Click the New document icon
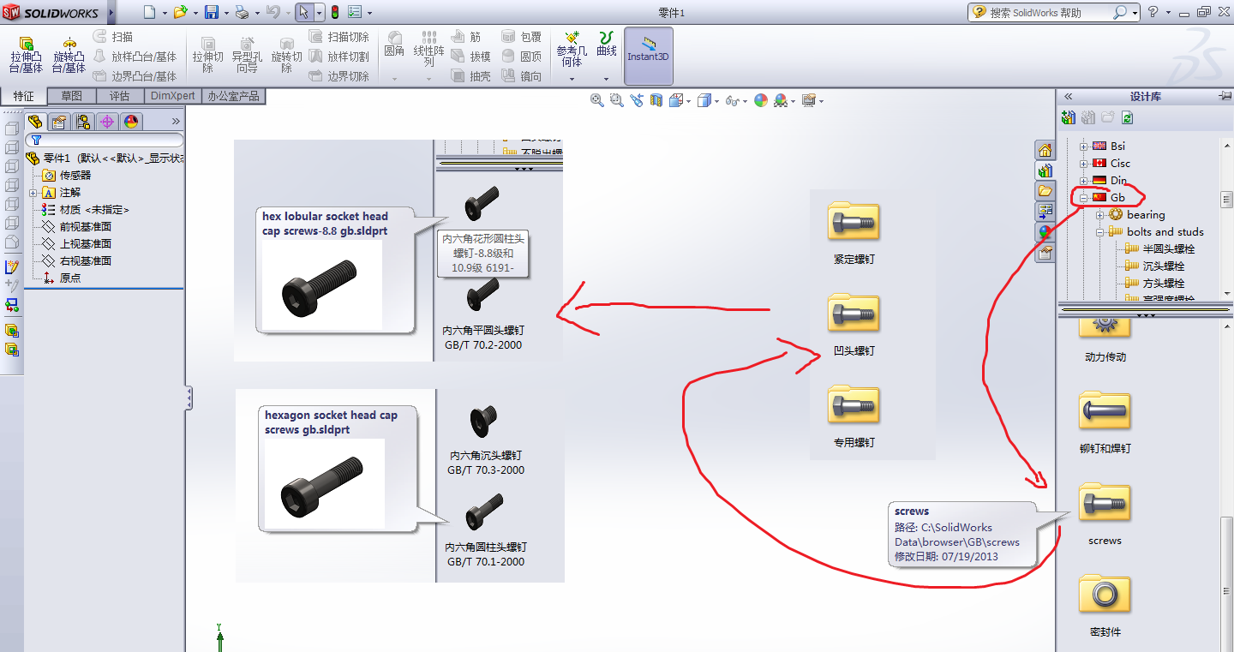 tap(150, 12)
